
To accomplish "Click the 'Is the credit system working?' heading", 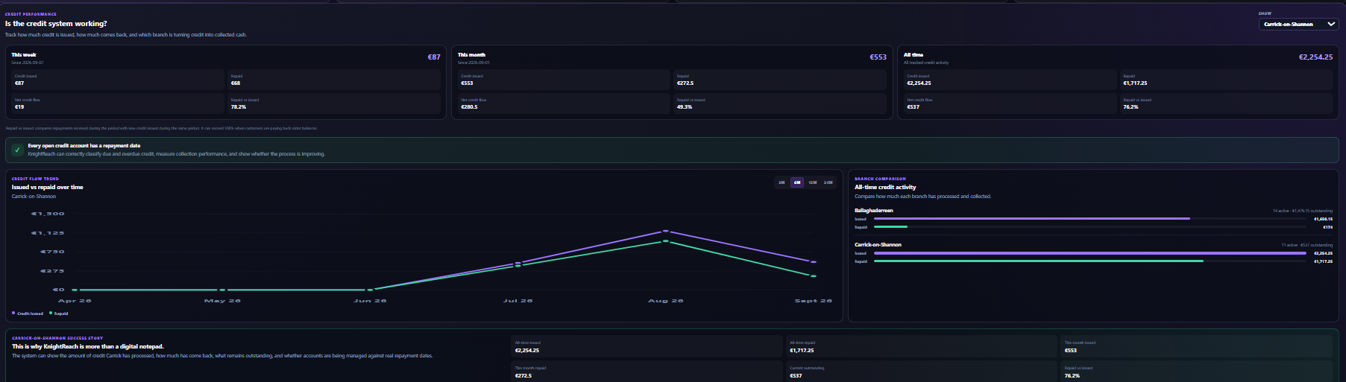I will click(x=56, y=24).
